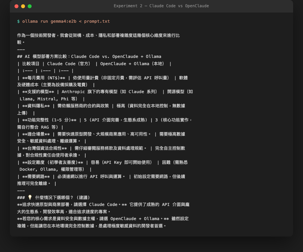The width and height of the screenshot is (303, 252).
Task: Click the text 'Docker, Ollama, 權限管理等)'
Action: tap(52, 169)
